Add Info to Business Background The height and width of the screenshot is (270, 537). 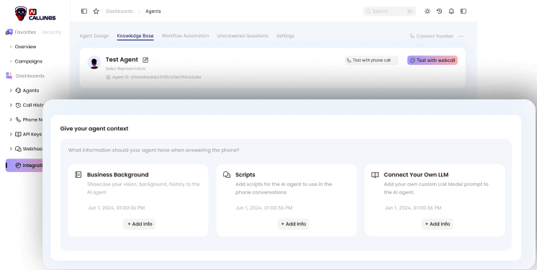pos(140,224)
